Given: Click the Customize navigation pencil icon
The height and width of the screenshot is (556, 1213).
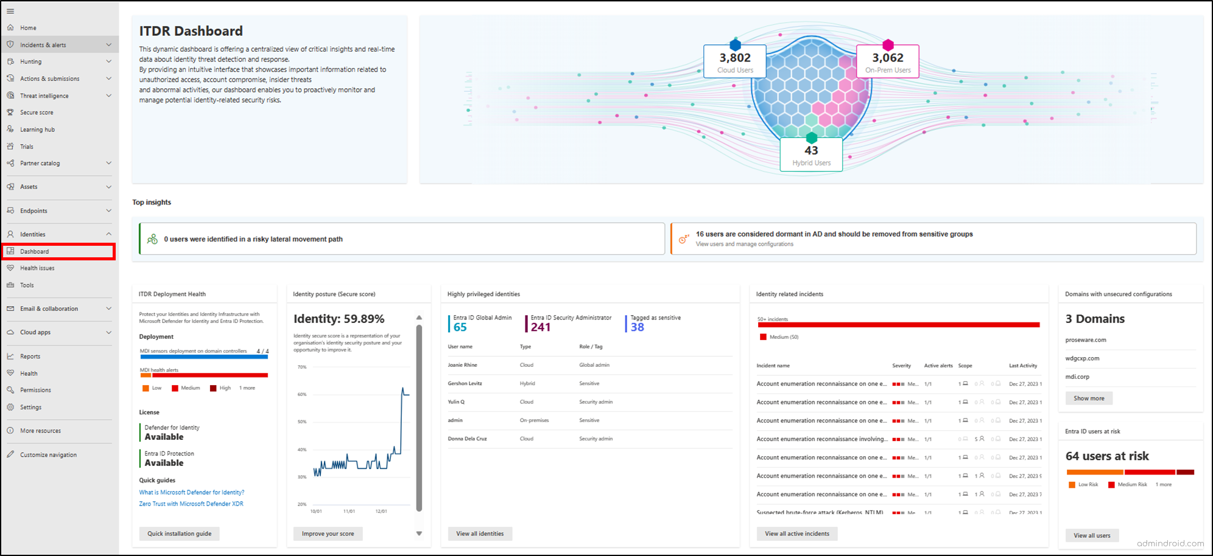Looking at the screenshot, I should pos(10,454).
